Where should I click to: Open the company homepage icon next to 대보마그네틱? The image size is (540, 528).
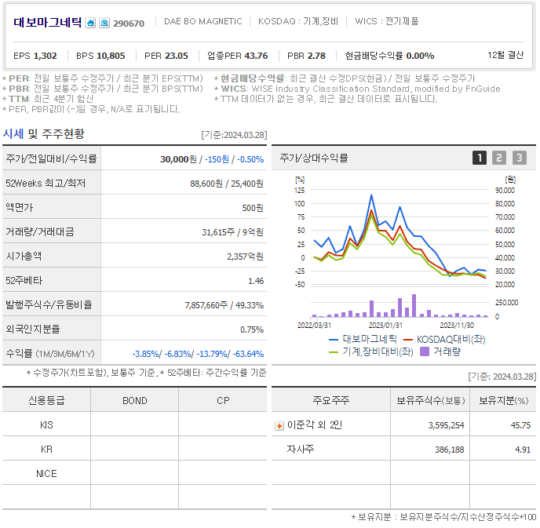[90, 23]
